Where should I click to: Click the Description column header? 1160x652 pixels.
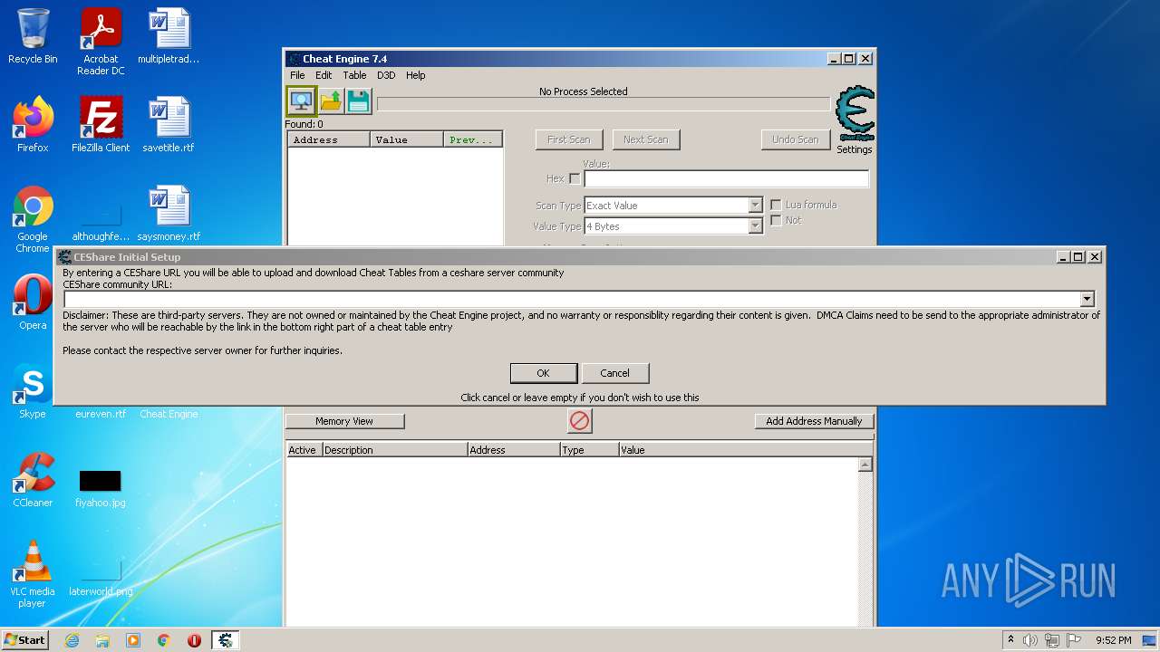click(x=395, y=450)
